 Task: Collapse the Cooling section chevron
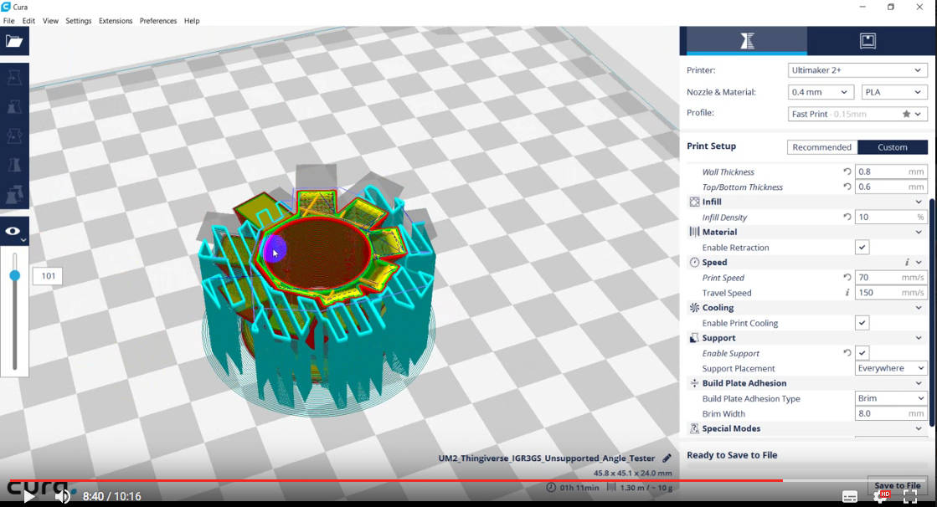pyautogui.click(x=919, y=308)
